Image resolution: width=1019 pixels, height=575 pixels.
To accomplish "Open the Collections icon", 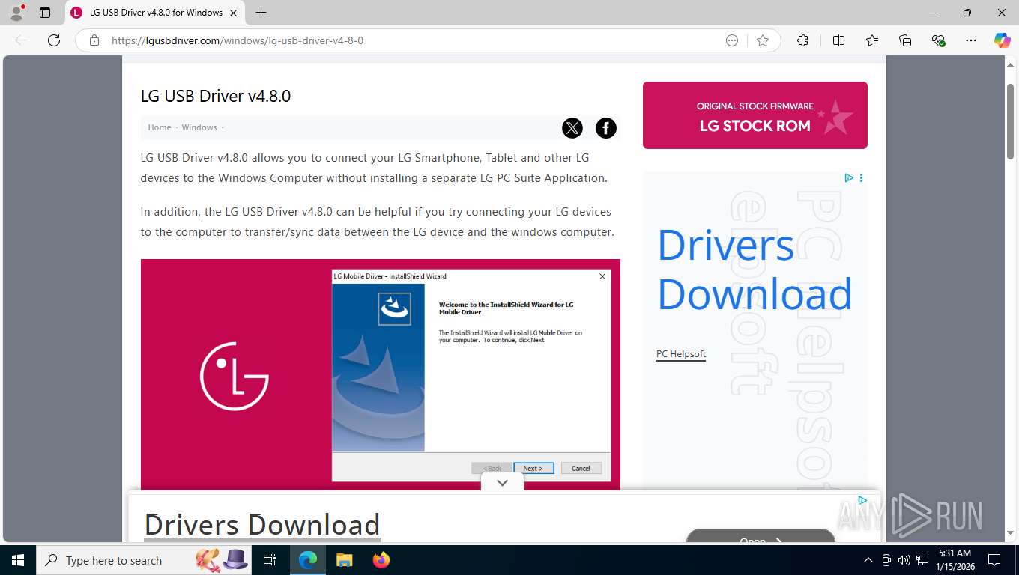I will coord(905,40).
